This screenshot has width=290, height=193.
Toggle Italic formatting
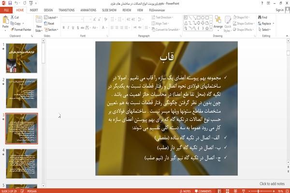pos(69,28)
